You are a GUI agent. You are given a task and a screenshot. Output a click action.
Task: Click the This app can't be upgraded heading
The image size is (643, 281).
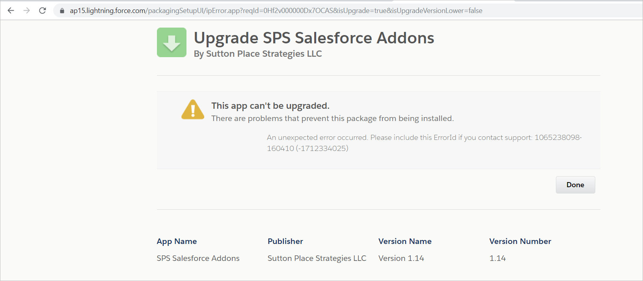[270, 106]
